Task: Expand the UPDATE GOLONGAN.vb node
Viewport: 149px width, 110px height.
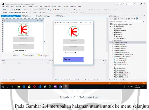Action: point(112,73)
